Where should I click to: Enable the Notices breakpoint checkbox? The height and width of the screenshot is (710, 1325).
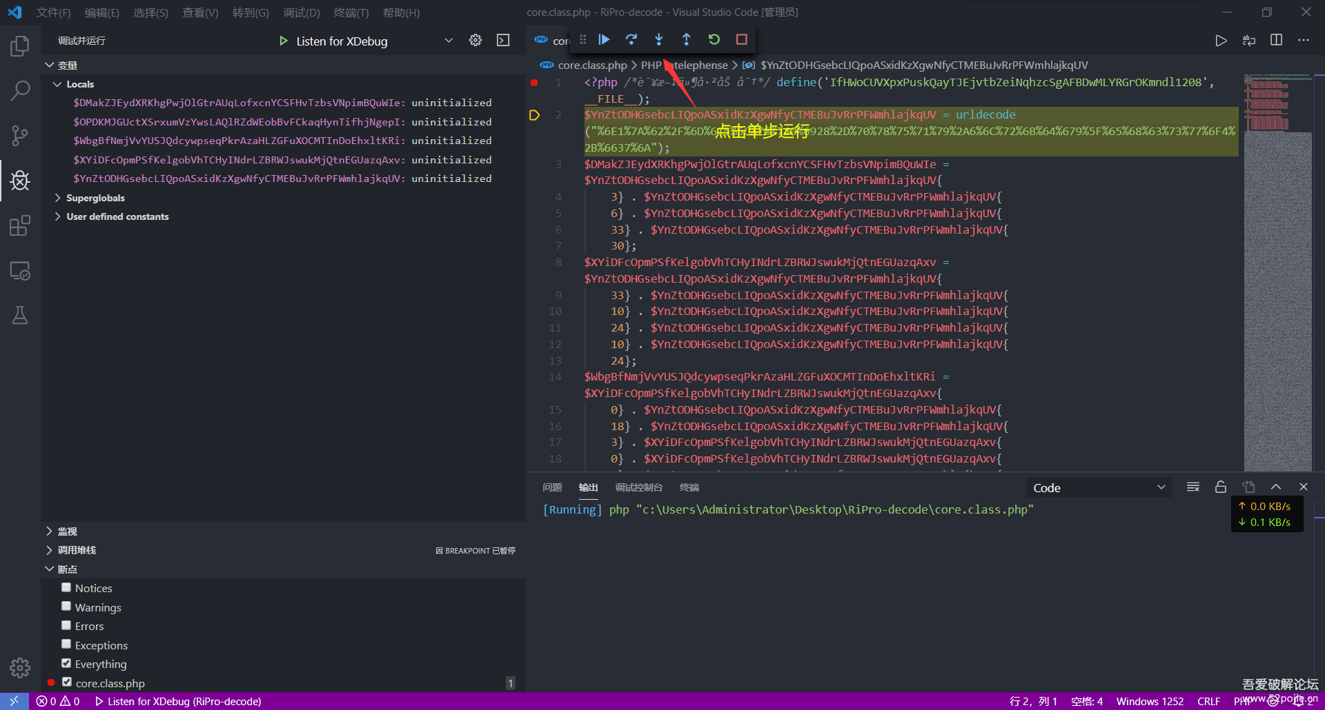coord(66,588)
